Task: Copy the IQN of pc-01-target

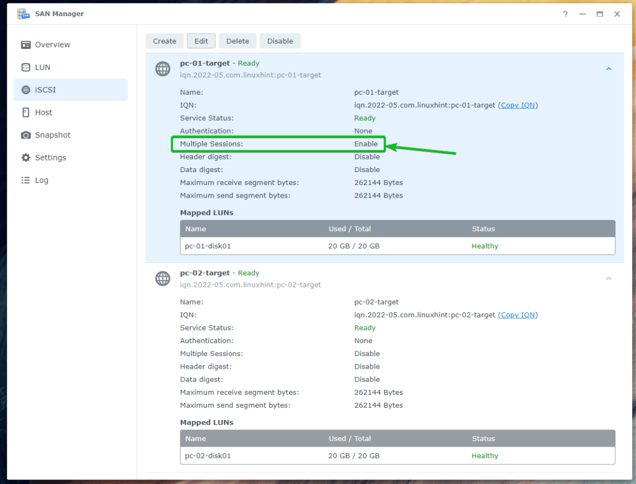Action: (x=518, y=105)
